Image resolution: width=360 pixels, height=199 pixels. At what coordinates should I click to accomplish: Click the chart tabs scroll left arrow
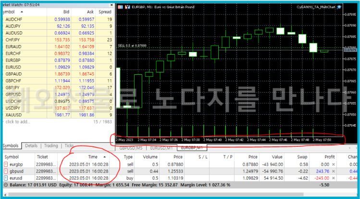350,148
